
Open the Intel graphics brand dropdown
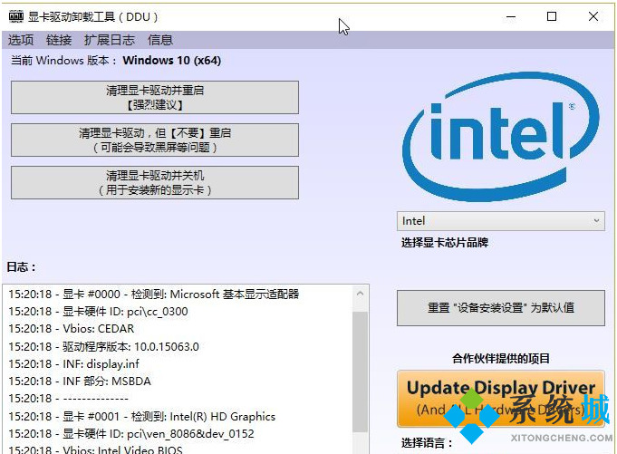500,221
